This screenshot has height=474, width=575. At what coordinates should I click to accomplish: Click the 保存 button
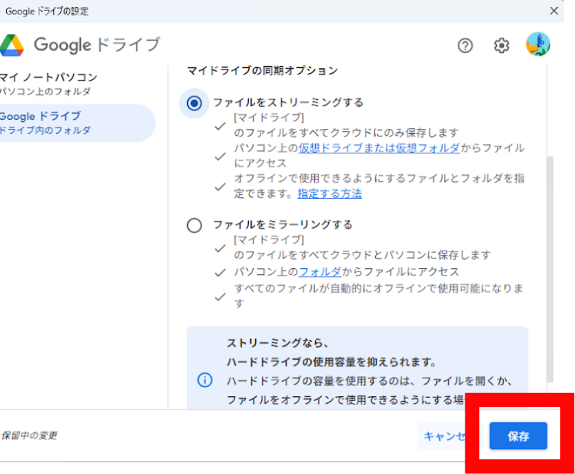pyautogui.click(x=518, y=435)
